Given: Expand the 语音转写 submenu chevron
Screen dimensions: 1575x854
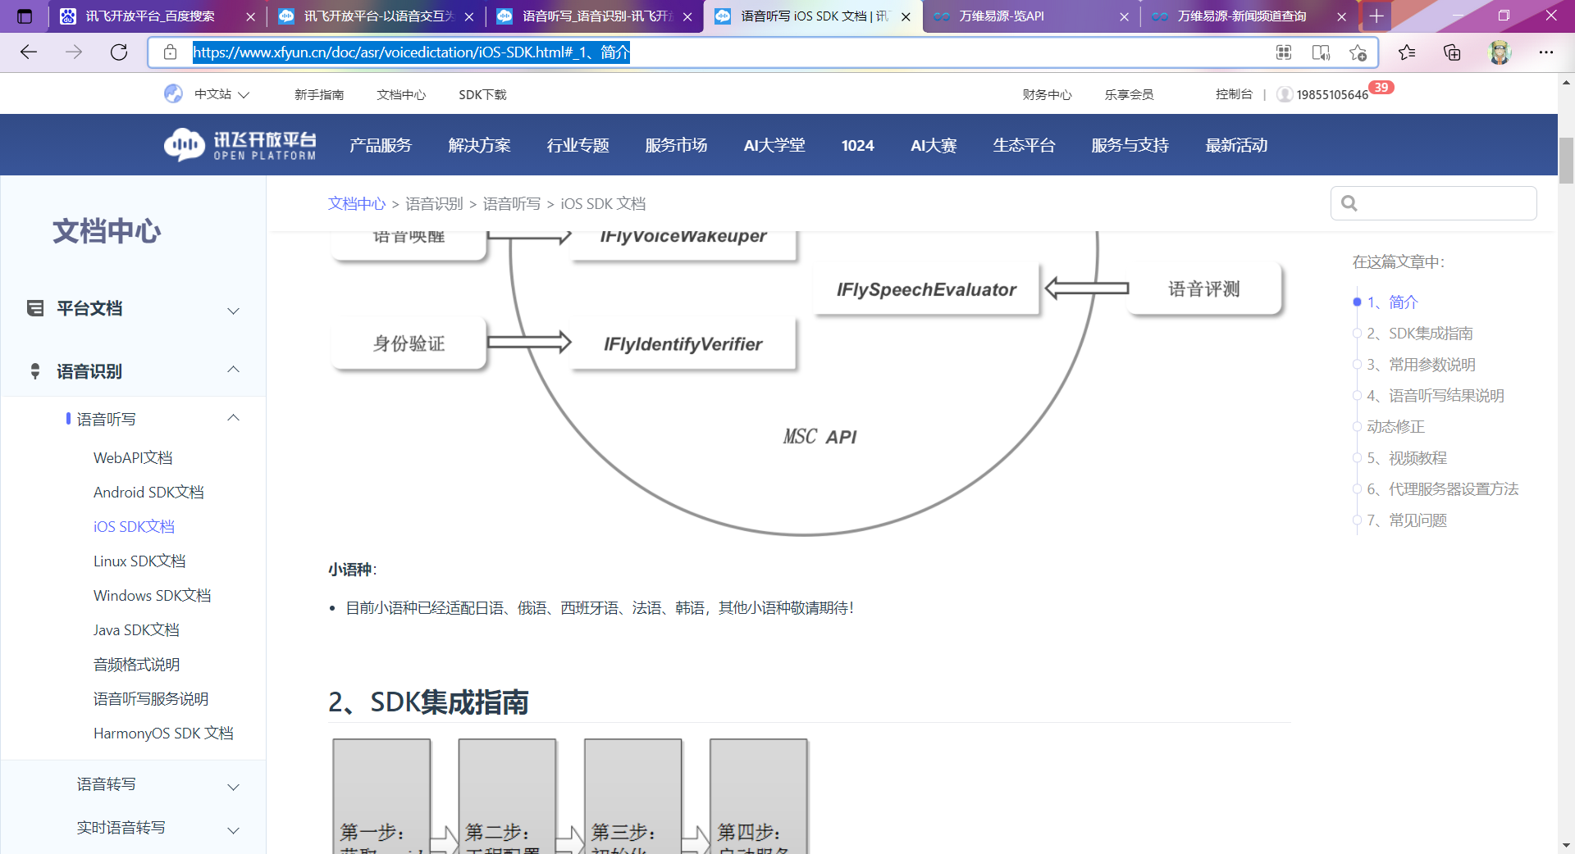Looking at the screenshot, I should coord(233,787).
